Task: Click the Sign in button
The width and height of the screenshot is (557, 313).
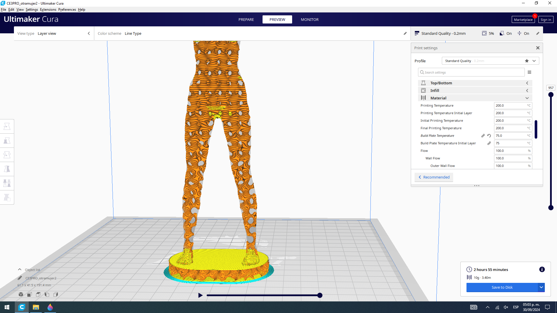Action: tap(546, 19)
